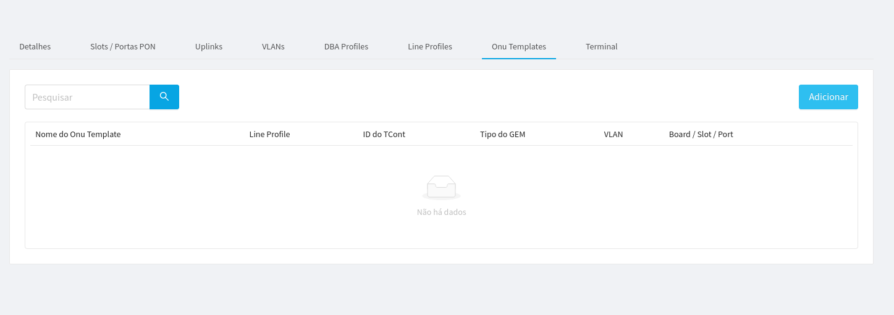
Task: Select the VLANs tab
Action: tap(273, 46)
